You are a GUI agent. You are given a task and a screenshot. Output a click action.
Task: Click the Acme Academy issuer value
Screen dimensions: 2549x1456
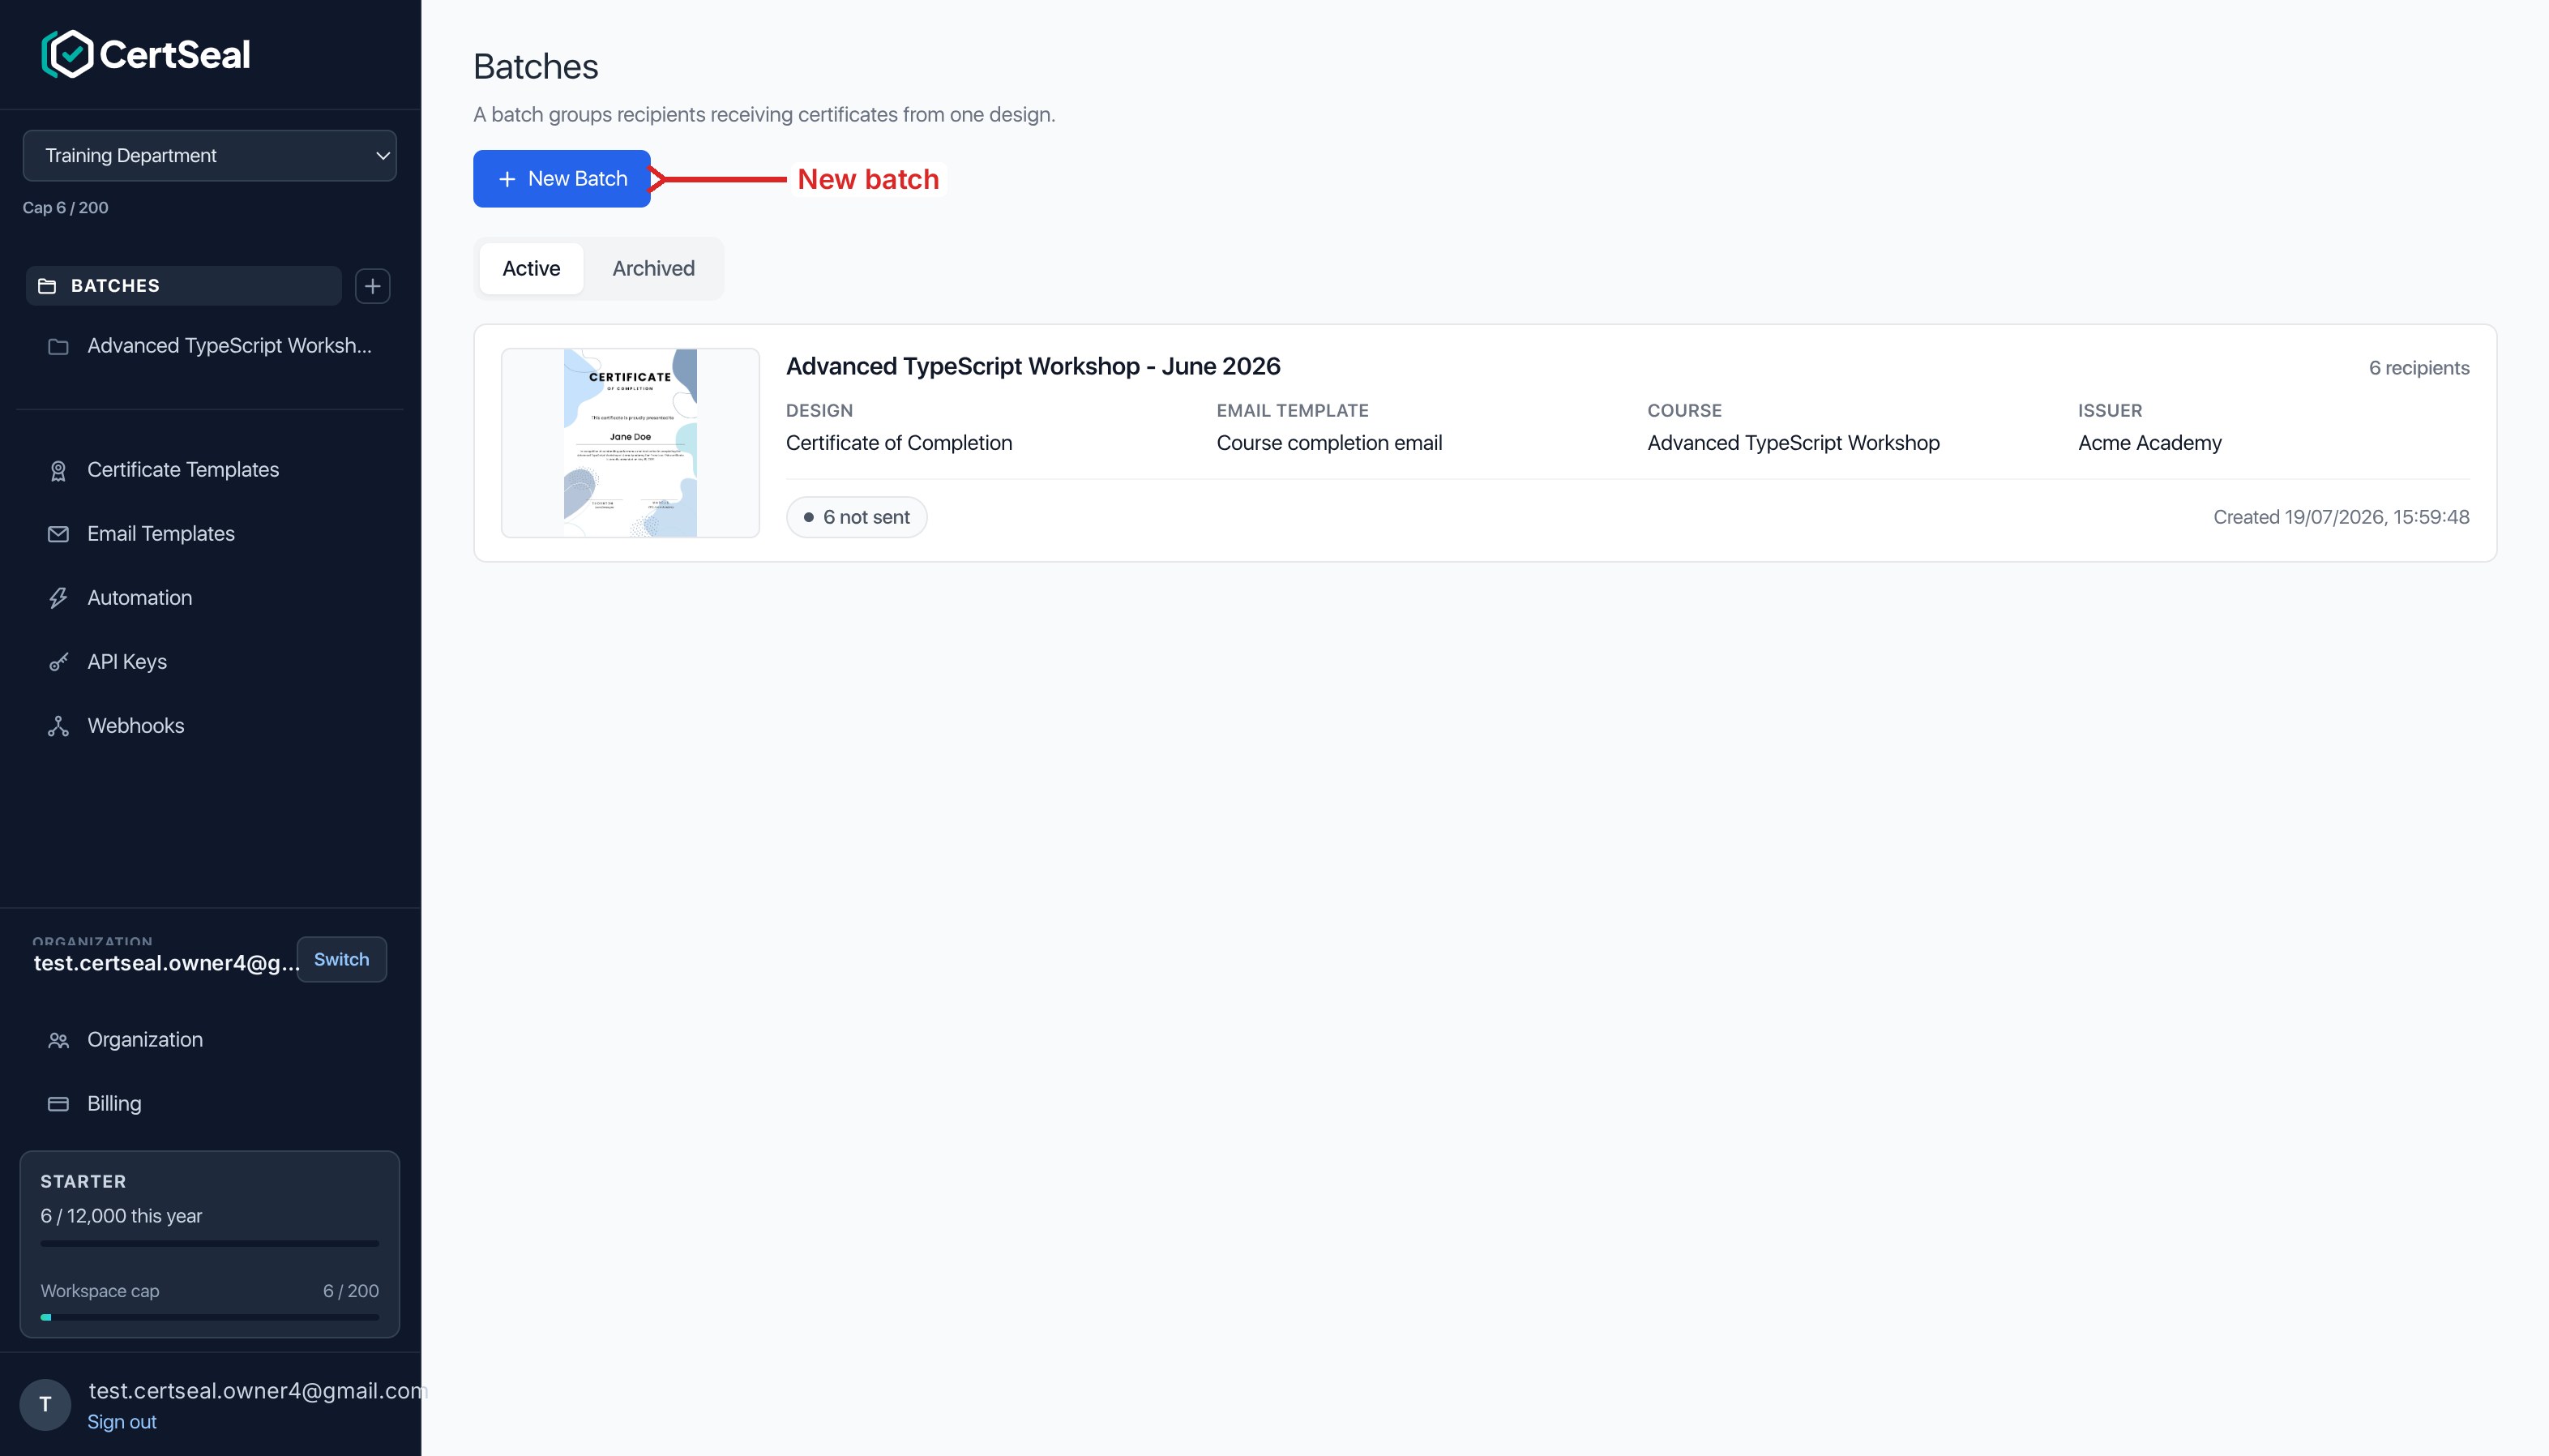click(x=2149, y=443)
